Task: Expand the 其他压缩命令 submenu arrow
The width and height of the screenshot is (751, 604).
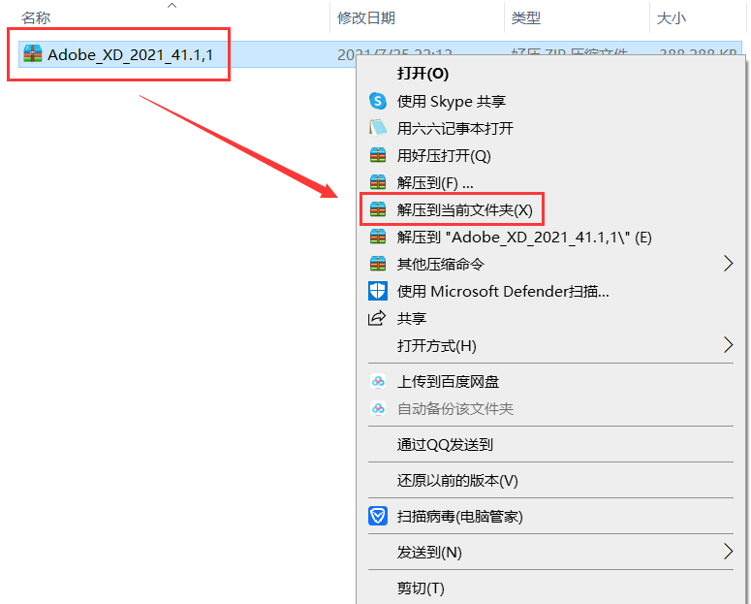Action: [728, 263]
